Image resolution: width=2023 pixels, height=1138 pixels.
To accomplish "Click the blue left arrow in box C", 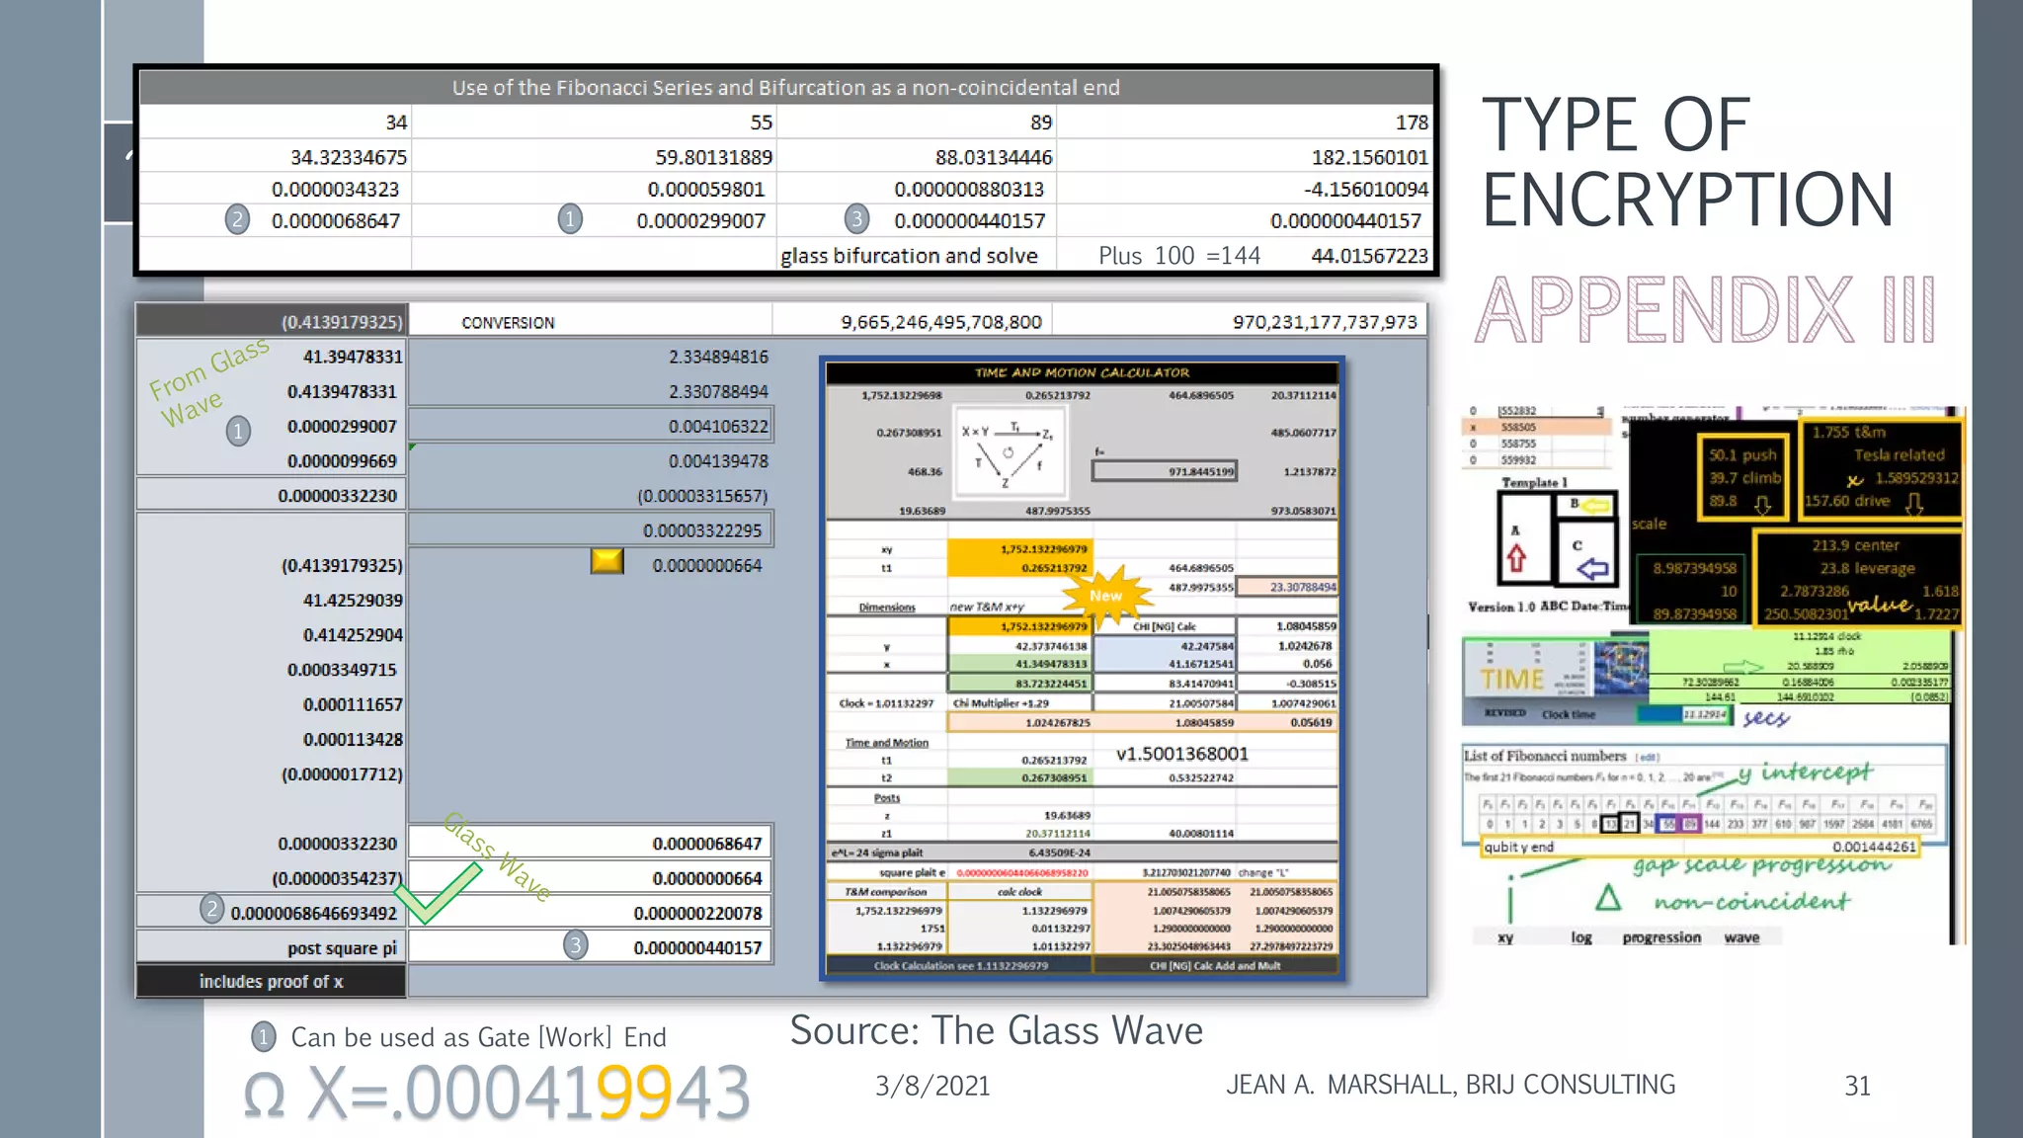I will pos(1591,569).
